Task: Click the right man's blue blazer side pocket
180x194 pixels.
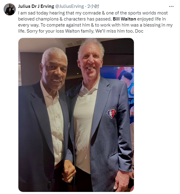Action: pos(113,154)
